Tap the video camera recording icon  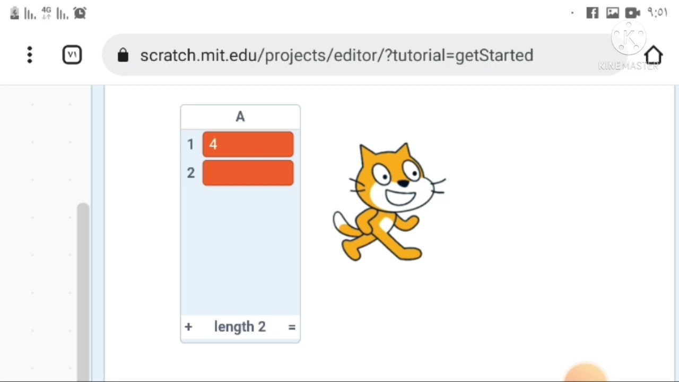pos(632,13)
